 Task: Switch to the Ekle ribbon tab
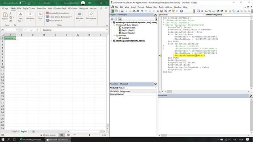click(x=19, y=8)
